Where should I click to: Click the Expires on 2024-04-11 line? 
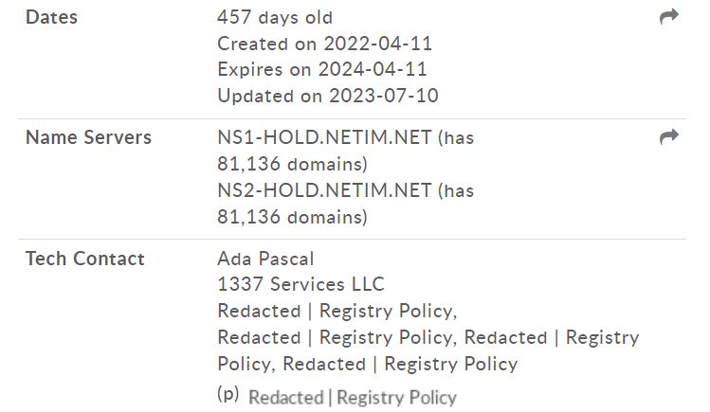[x=322, y=70]
